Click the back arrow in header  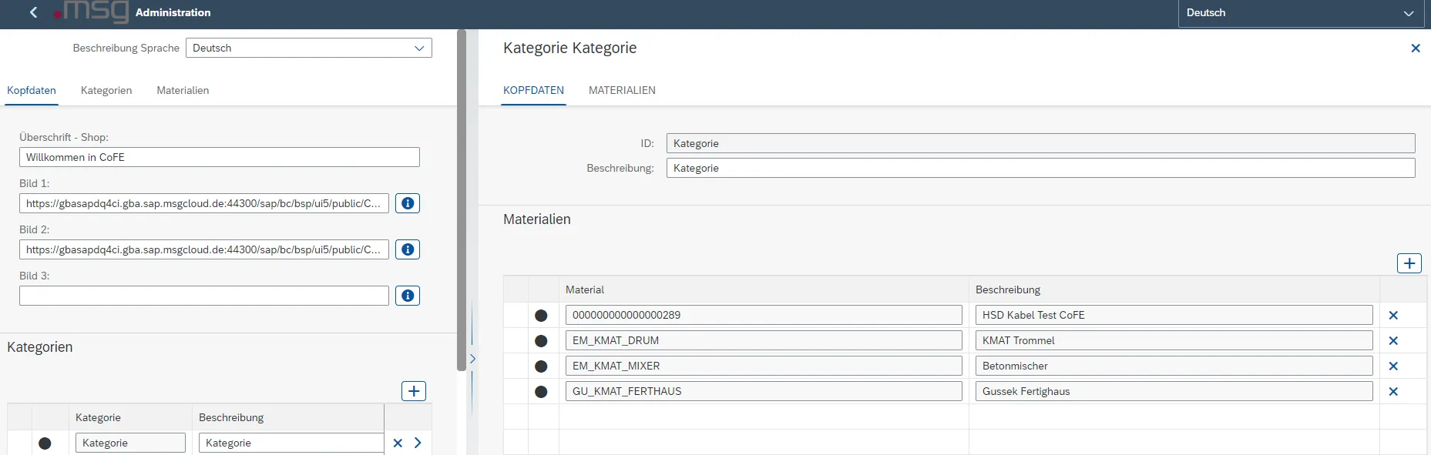coord(33,12)
